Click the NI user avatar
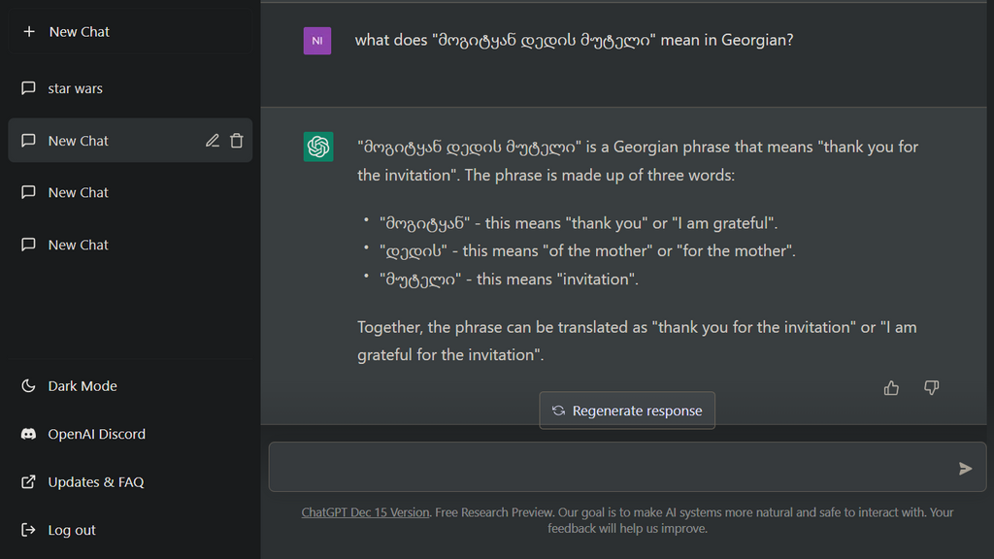 pos(317,41)
